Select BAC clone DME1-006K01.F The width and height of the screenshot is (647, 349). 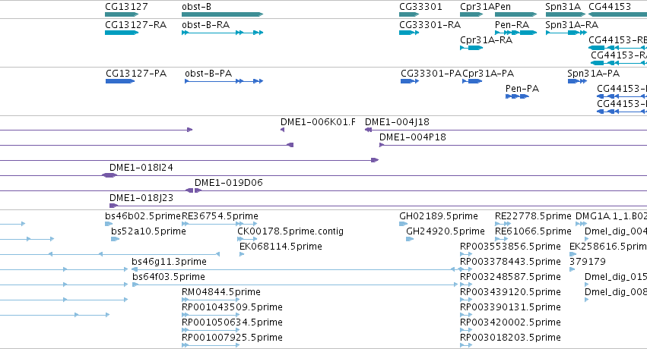tap(318, 122)
